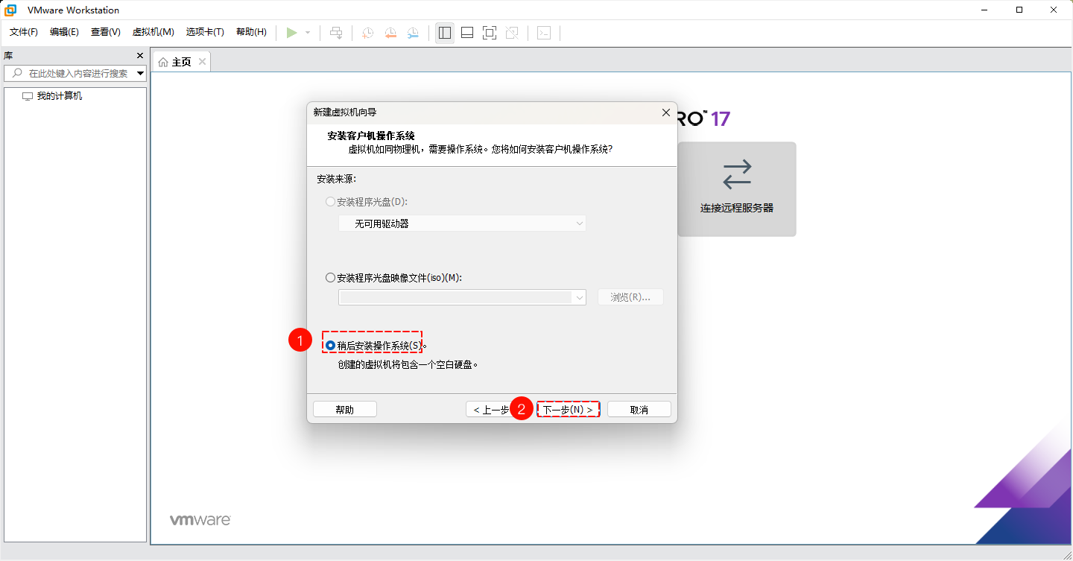Viewport: 1073px width, 561px height.
Task: Choose 安装程序光盘 radio option
Action: [330, 201]
